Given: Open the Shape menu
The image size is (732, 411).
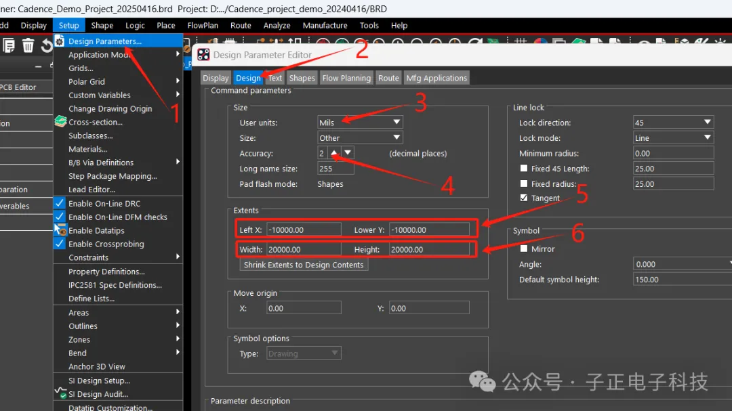Looking at the screenshot, I should (102, 25).
